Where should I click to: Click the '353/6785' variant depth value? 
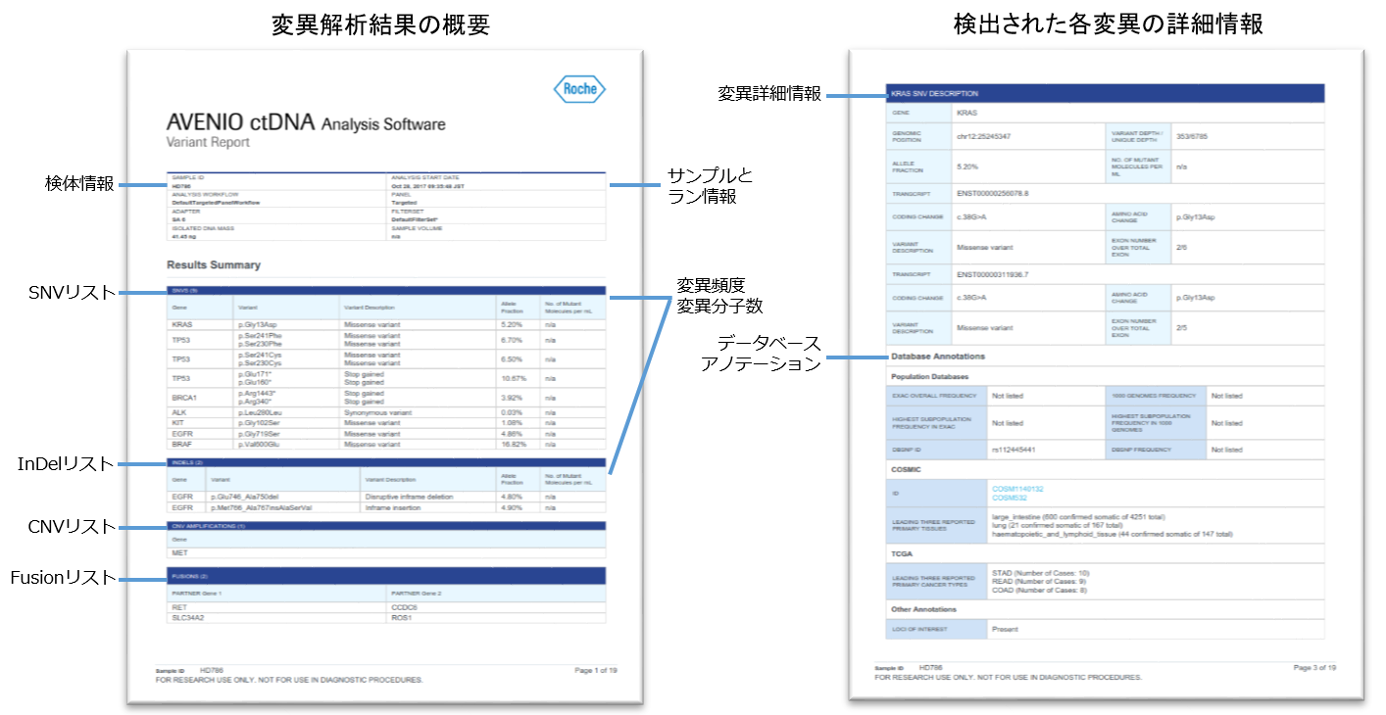tap(1192, 136)
